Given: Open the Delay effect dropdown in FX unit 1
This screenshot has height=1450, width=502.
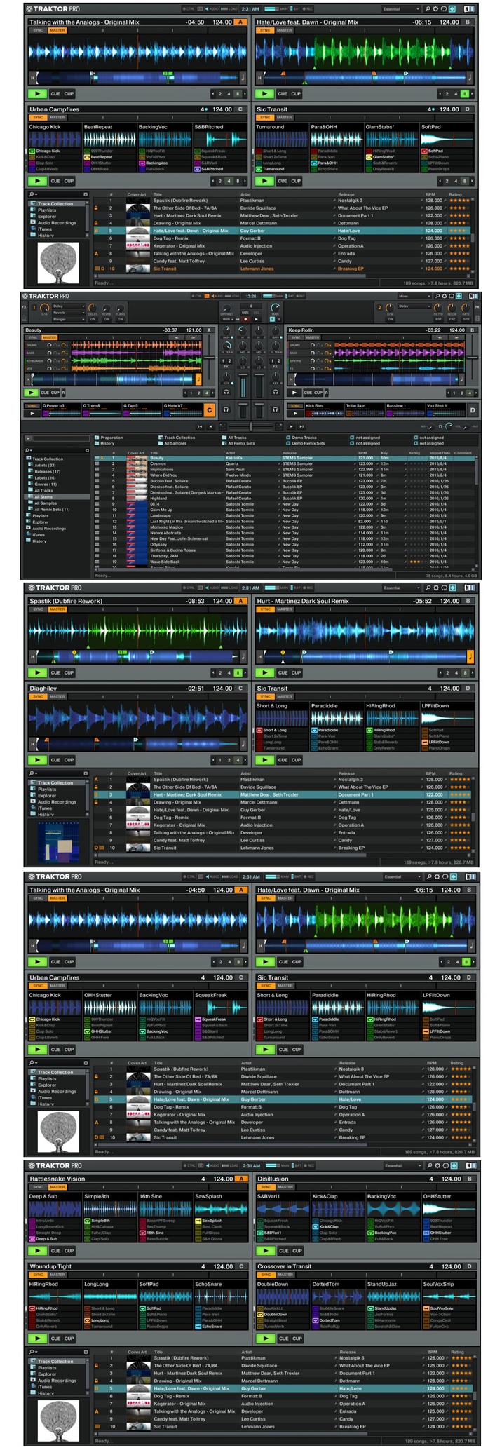Looking at the screenshot, I should pyautogui.click(x=69, y=306).
